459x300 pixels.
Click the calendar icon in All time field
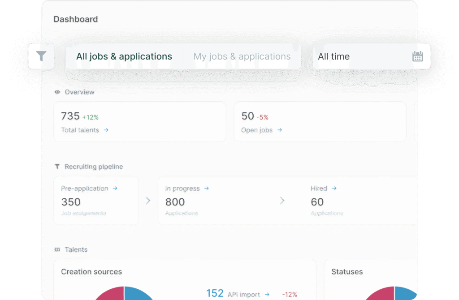[417, 56]
